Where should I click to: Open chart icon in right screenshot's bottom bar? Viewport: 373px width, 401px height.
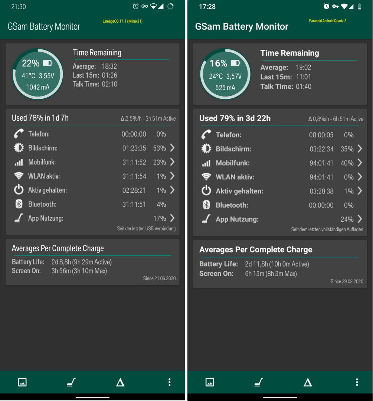coord(210,382)
